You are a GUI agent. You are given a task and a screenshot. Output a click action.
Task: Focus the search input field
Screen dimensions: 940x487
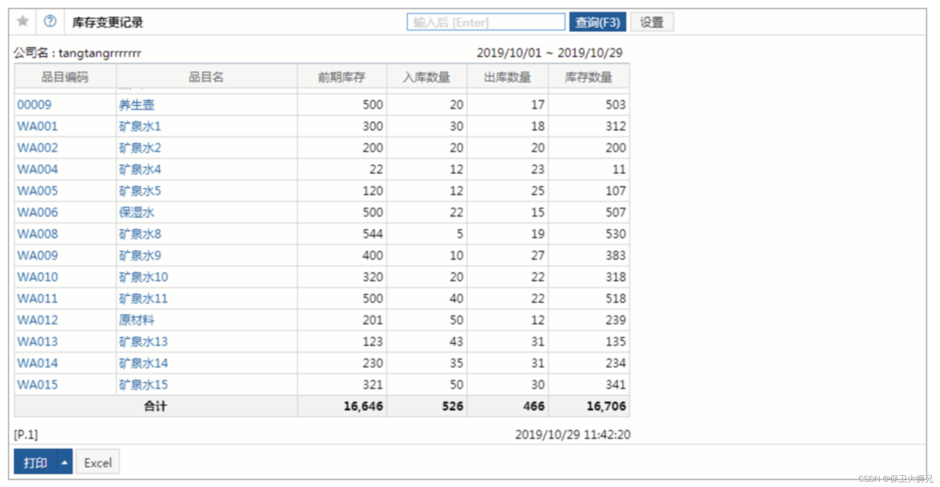click(485, 22)
